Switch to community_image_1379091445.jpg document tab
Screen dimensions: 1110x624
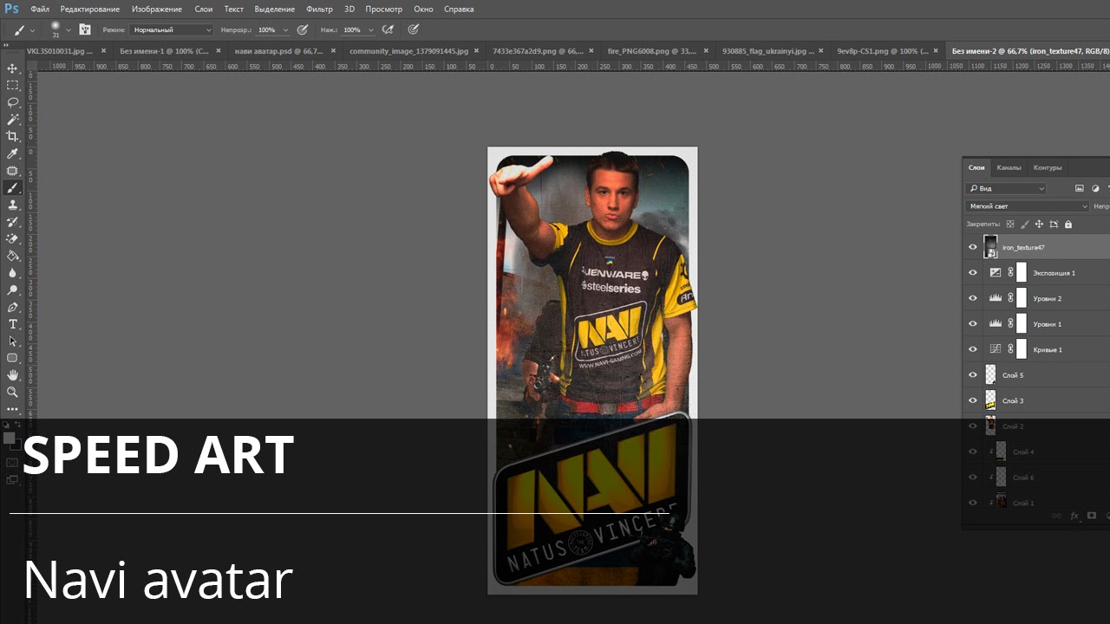point(408,51)
